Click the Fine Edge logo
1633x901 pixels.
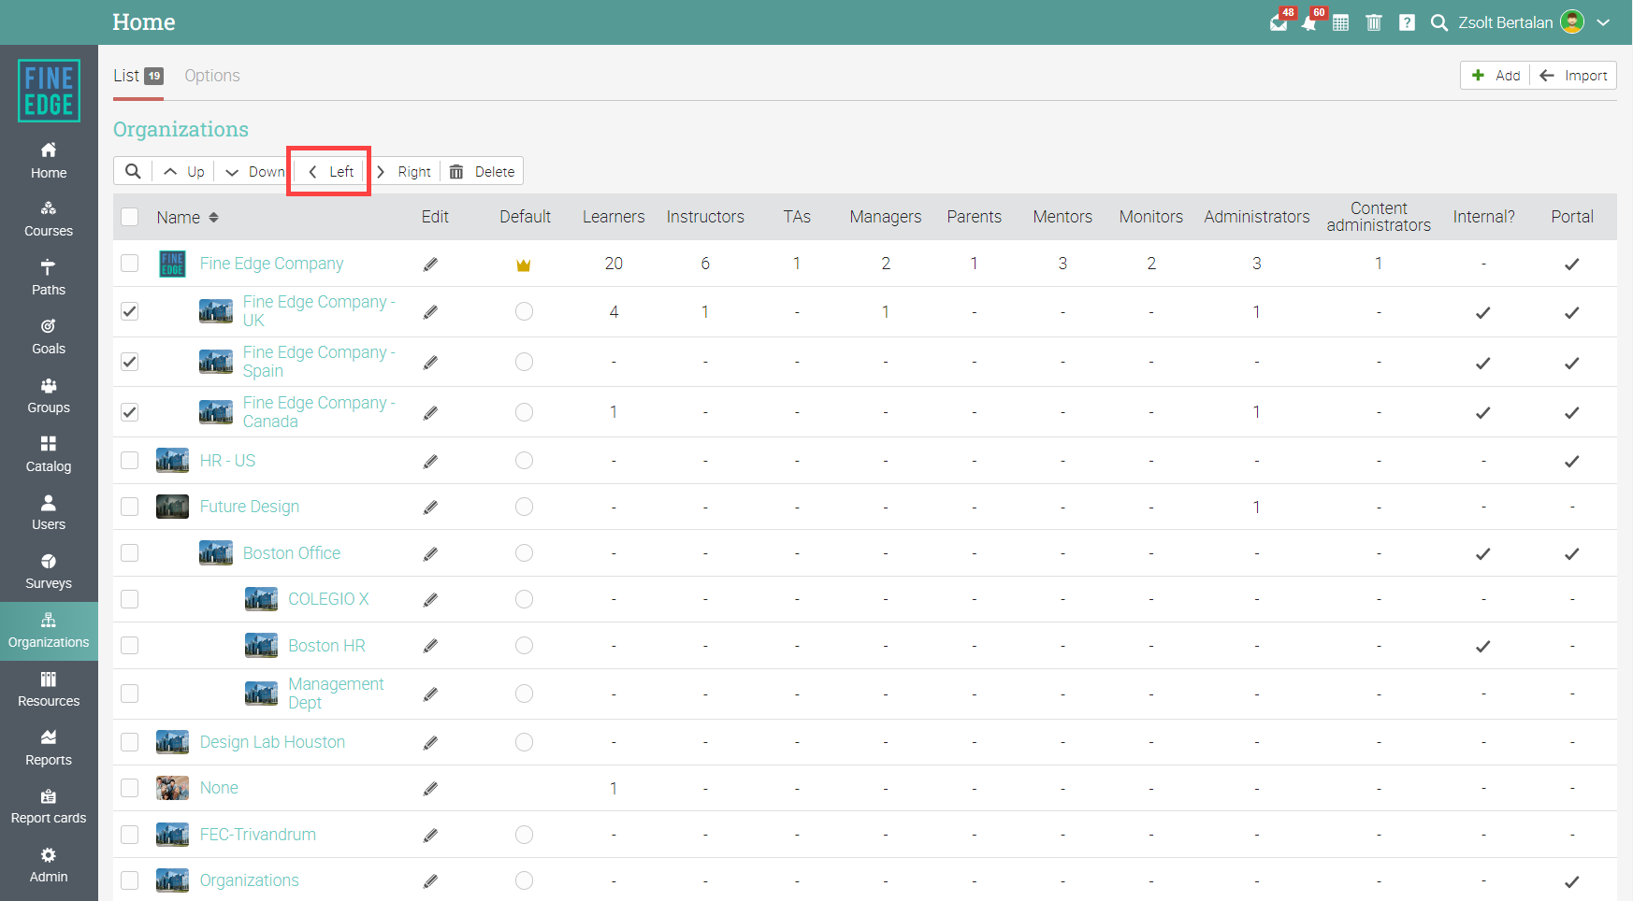tap(49, 91)
